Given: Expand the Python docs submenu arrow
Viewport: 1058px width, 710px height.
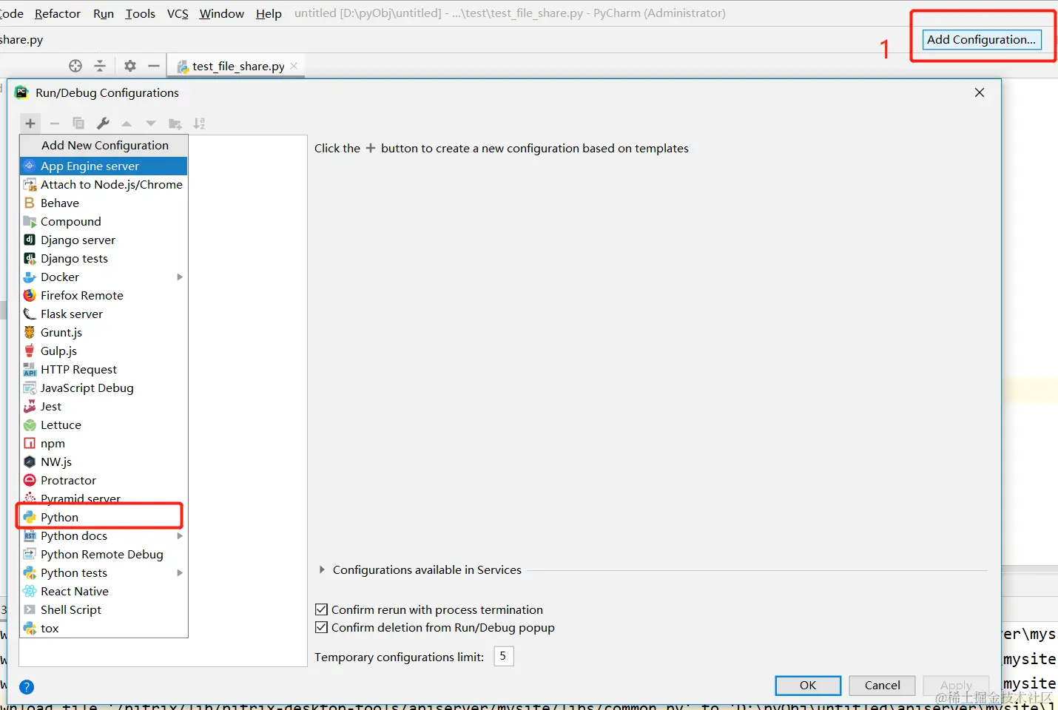Looking at the screenshot, I should pos(180,535).
